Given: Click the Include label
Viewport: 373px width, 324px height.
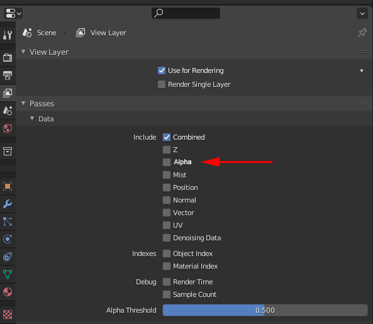Looking at the screenshot, I should coord(145,137).
